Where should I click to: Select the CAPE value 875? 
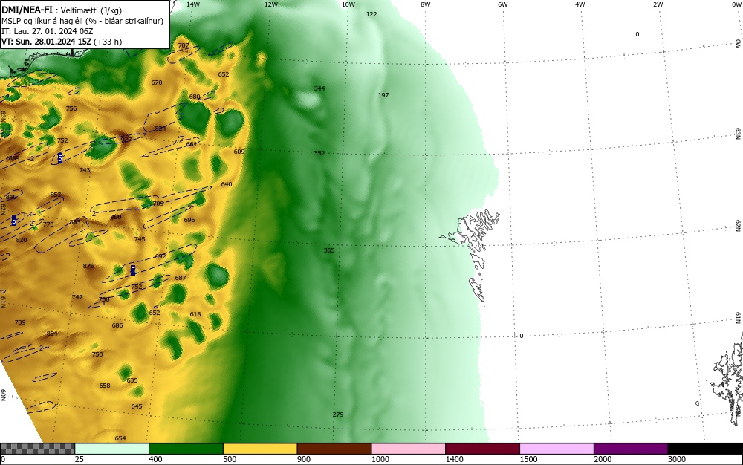click(88, 266)
